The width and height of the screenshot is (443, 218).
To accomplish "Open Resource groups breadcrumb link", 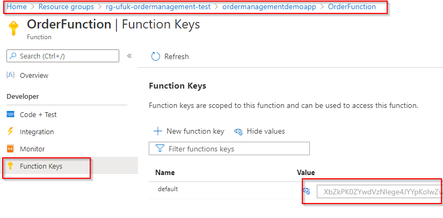I will [66, 7].
